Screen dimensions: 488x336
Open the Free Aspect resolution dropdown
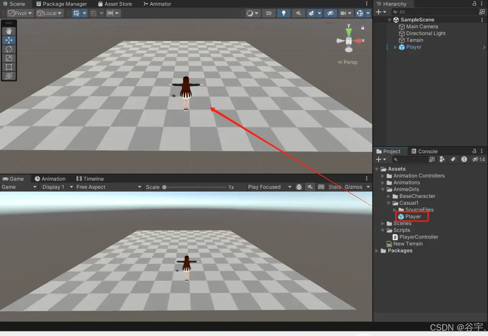coord(109,187)
